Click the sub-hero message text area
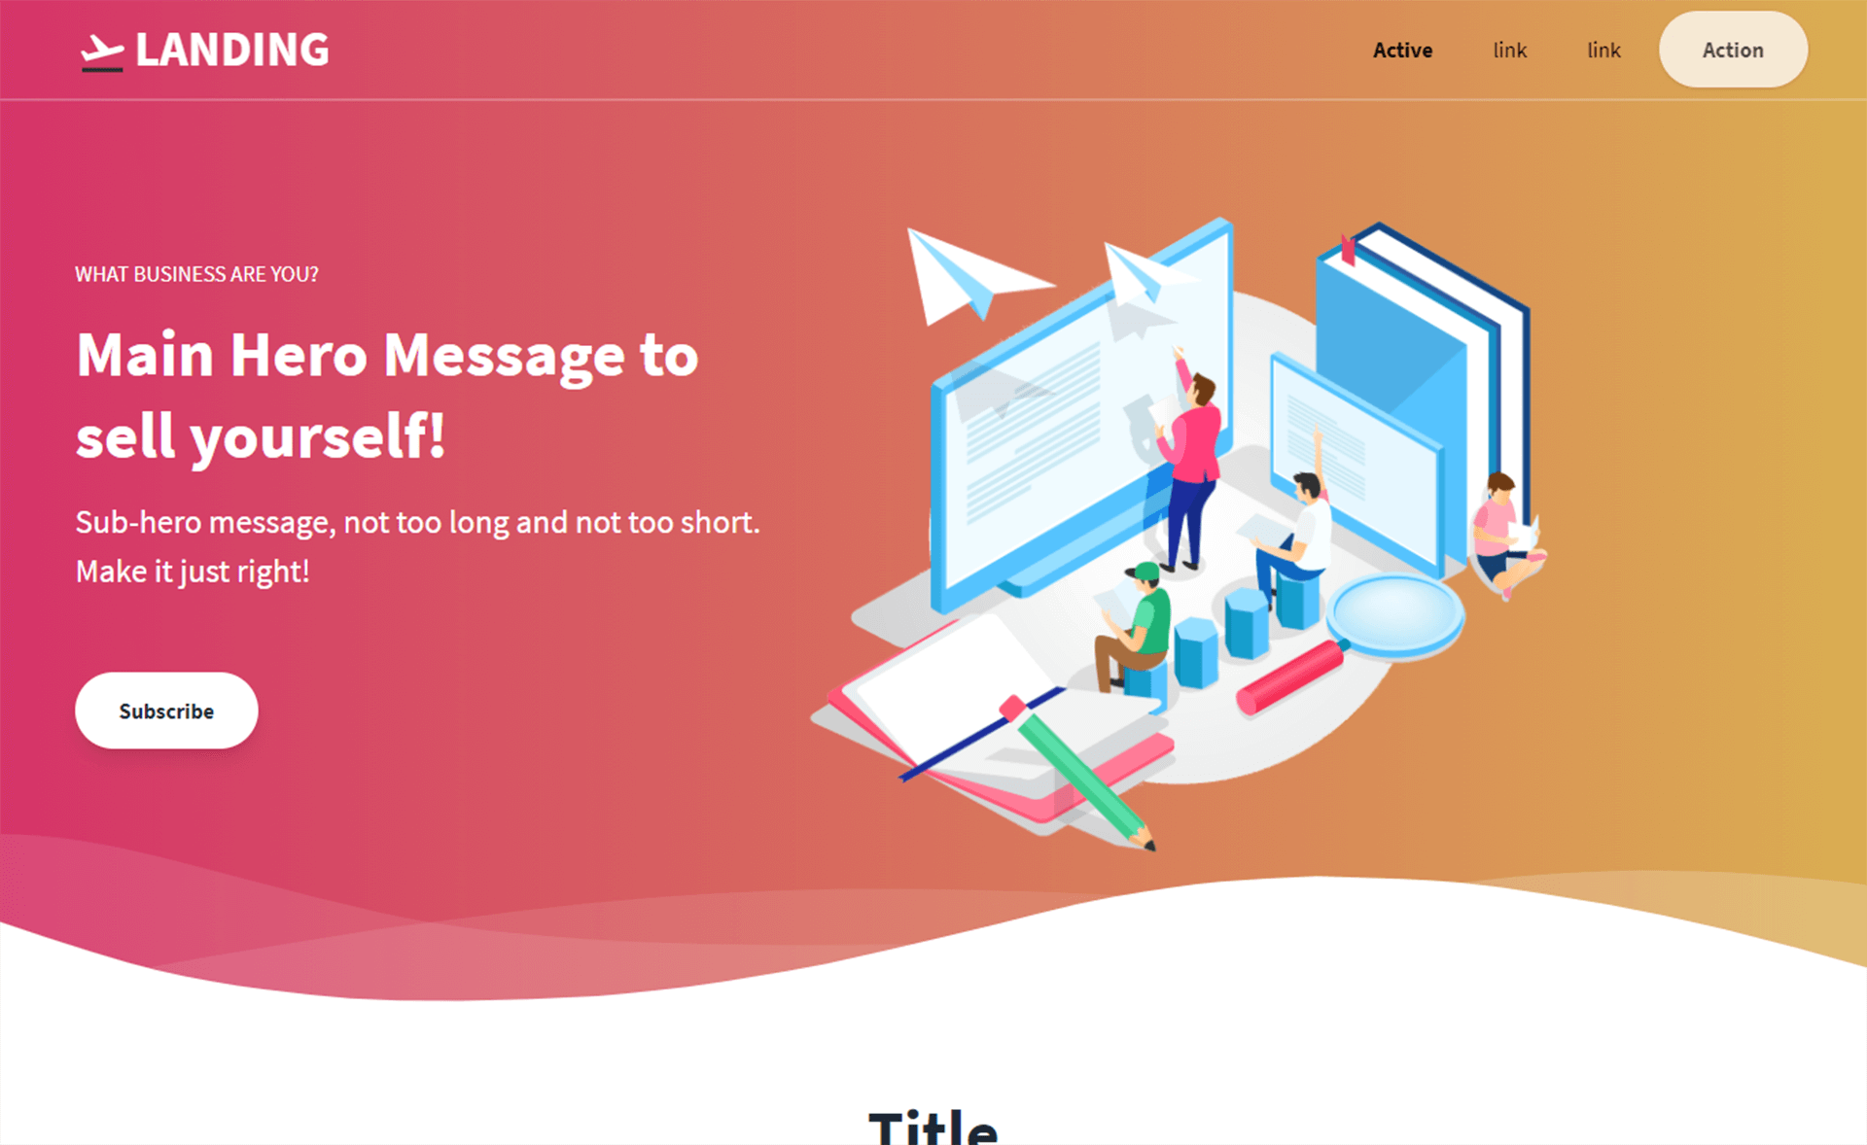 [x=417, y=545]
